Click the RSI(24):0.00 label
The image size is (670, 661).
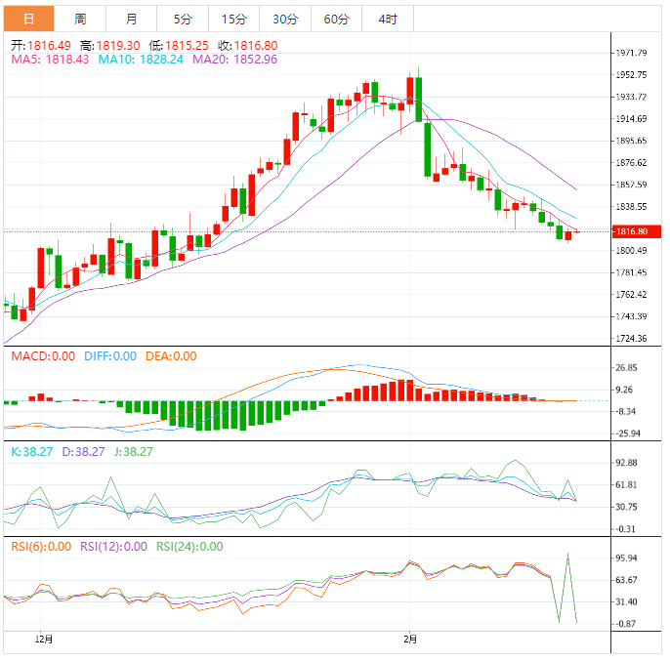189,547
